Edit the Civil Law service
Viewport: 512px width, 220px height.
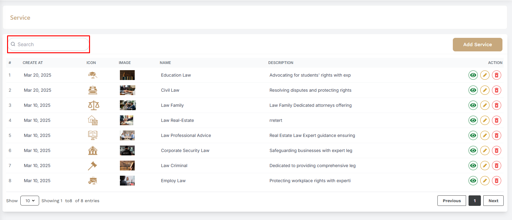pyautogui.click(x=485, y=90)
